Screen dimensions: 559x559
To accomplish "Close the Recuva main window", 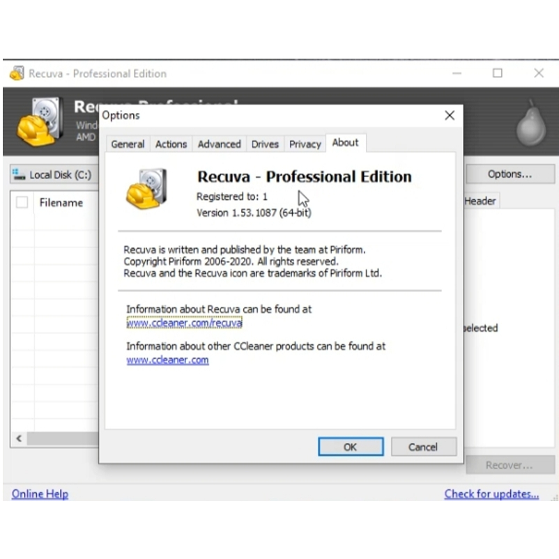I will click(539, 73).
